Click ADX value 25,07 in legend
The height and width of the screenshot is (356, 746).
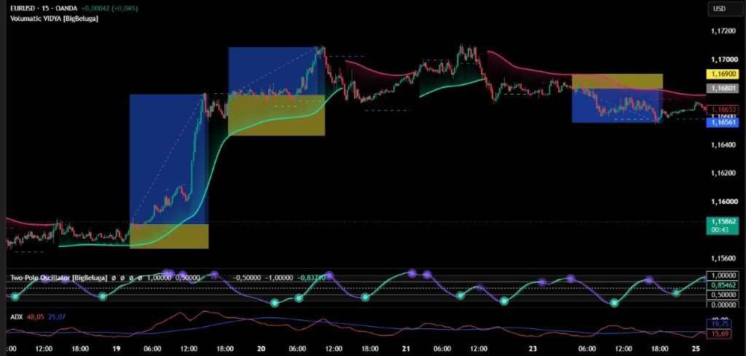pos(57,316)
